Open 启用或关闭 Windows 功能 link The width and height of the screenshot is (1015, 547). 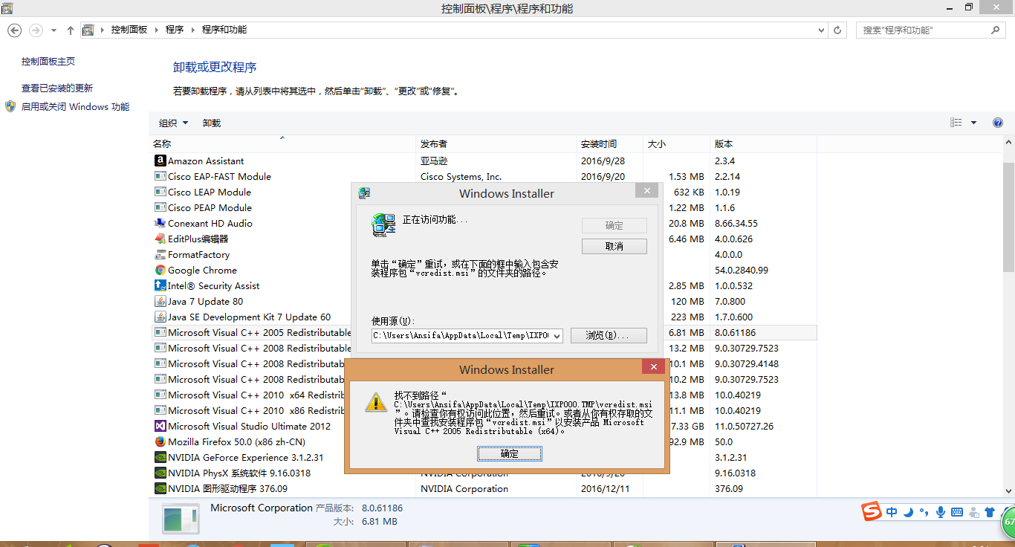pos(75,106)
